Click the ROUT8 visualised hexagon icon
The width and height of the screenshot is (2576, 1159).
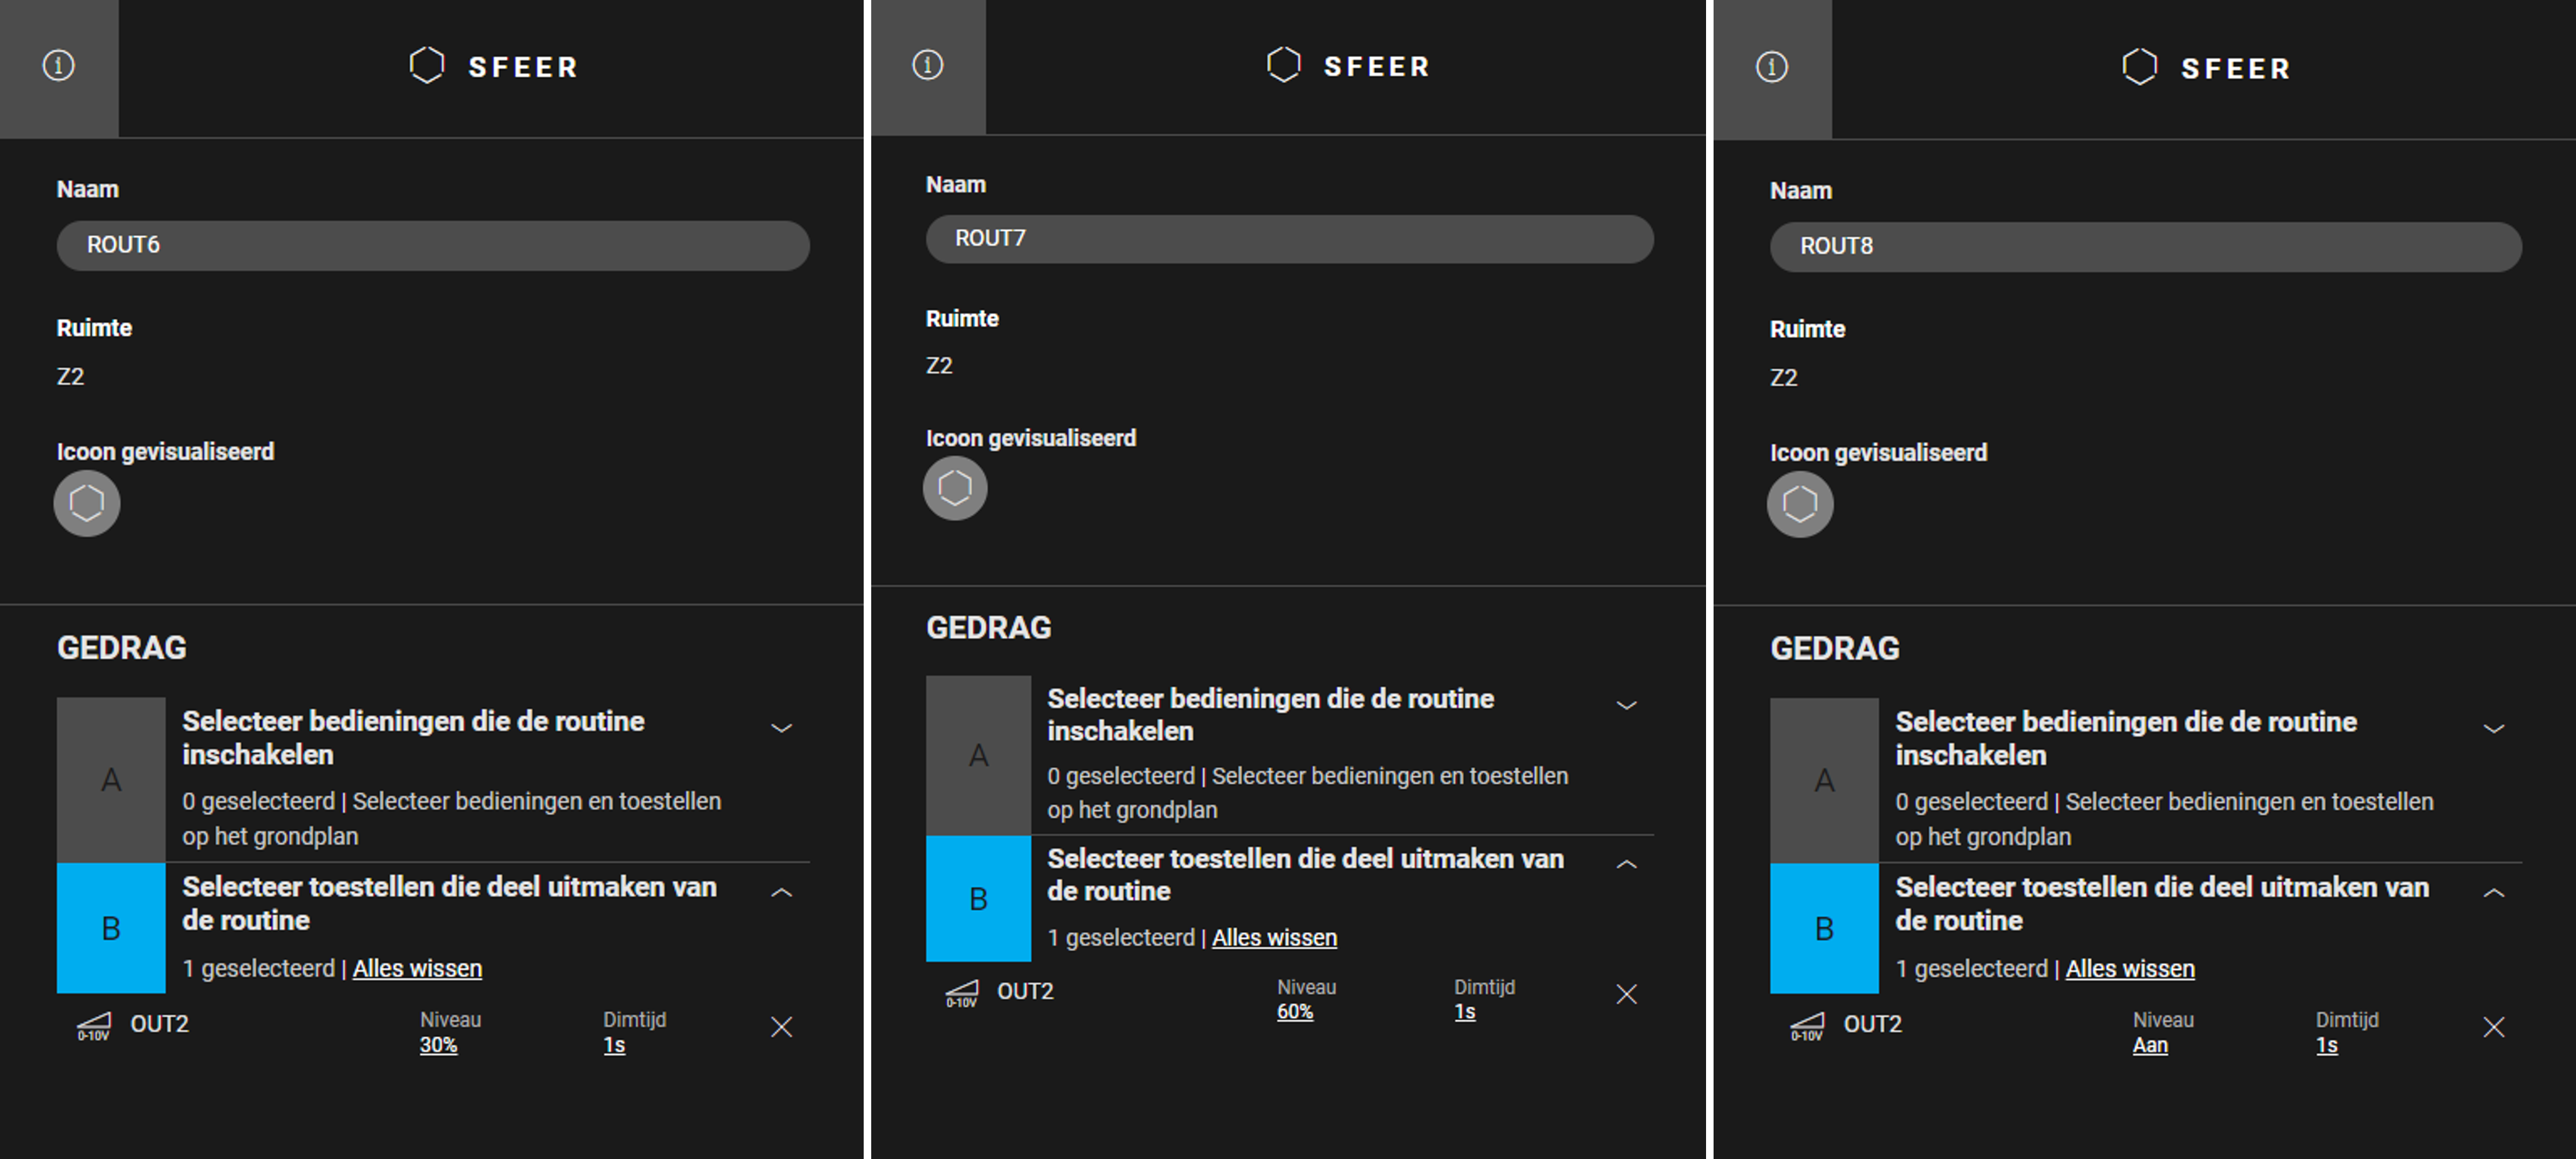pos(1800,503)
